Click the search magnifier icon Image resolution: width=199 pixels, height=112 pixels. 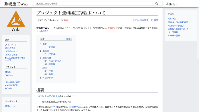point(156,4)
